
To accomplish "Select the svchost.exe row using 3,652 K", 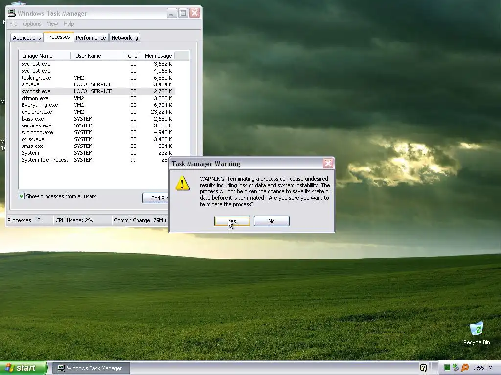I will tap(97, 64).
